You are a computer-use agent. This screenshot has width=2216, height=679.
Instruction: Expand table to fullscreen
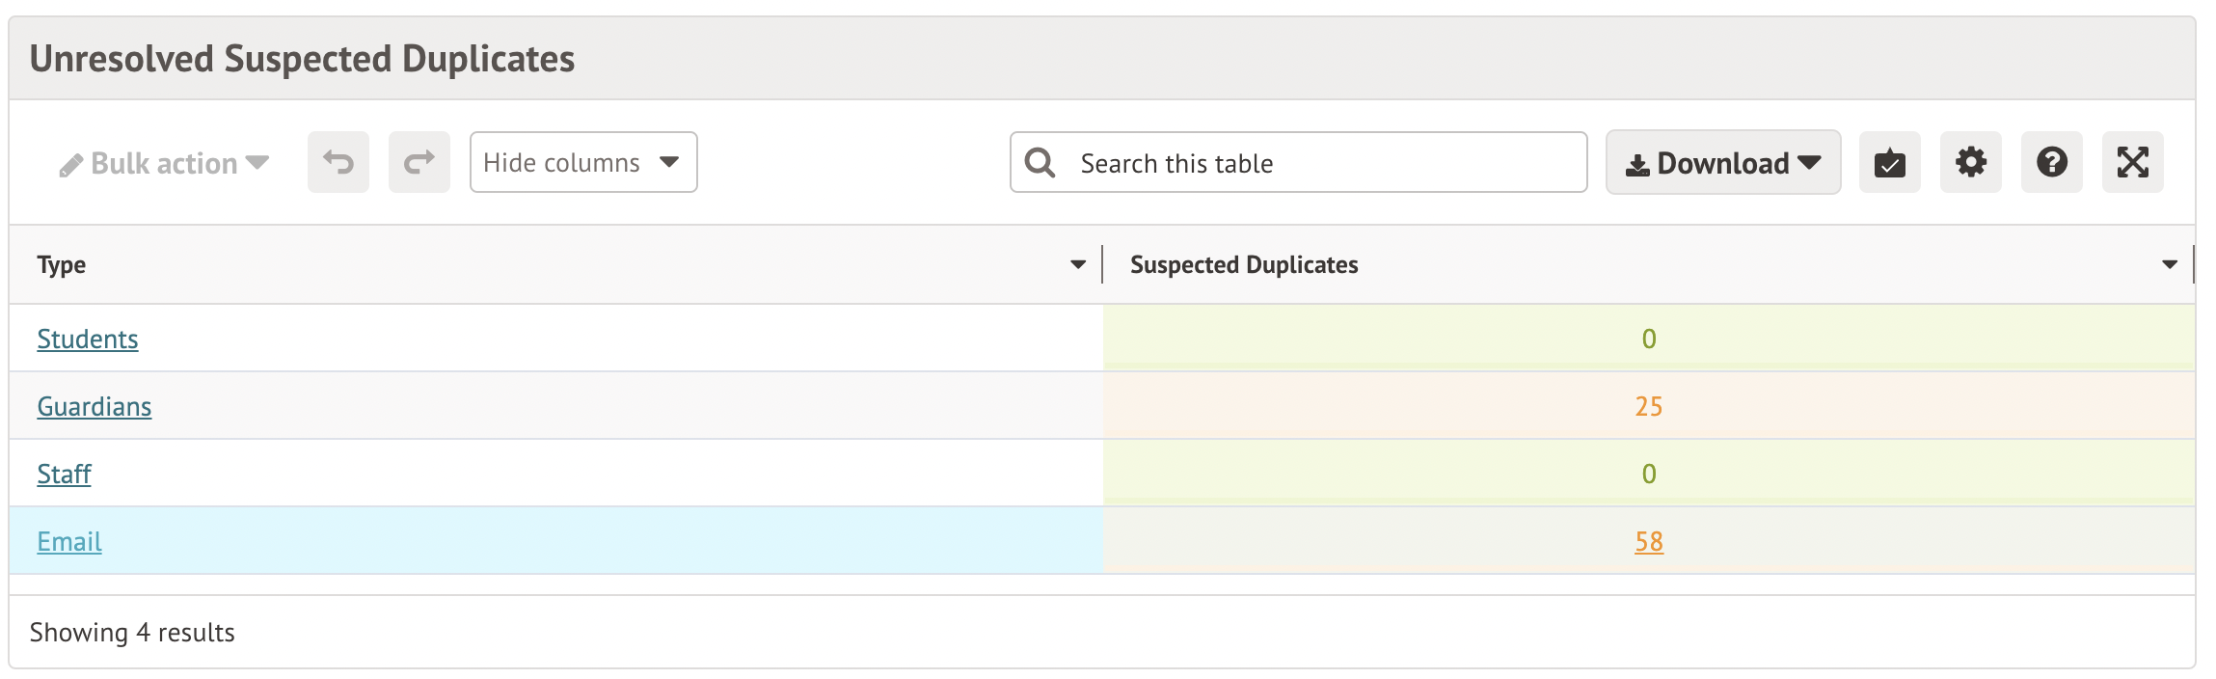pyautogui.click(x=2132, y=162)
